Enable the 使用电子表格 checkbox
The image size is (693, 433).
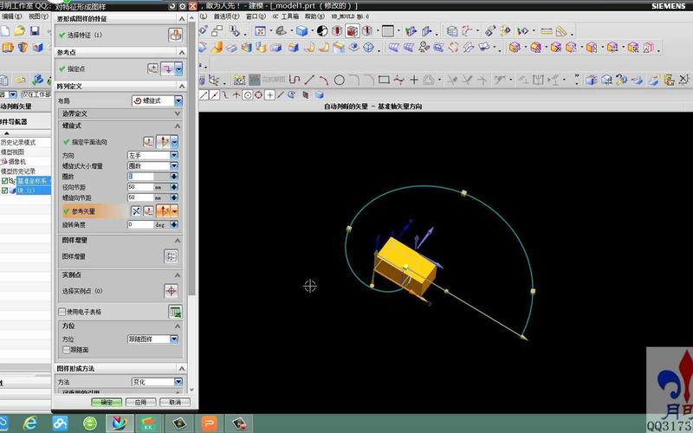(x=62, y=312)
